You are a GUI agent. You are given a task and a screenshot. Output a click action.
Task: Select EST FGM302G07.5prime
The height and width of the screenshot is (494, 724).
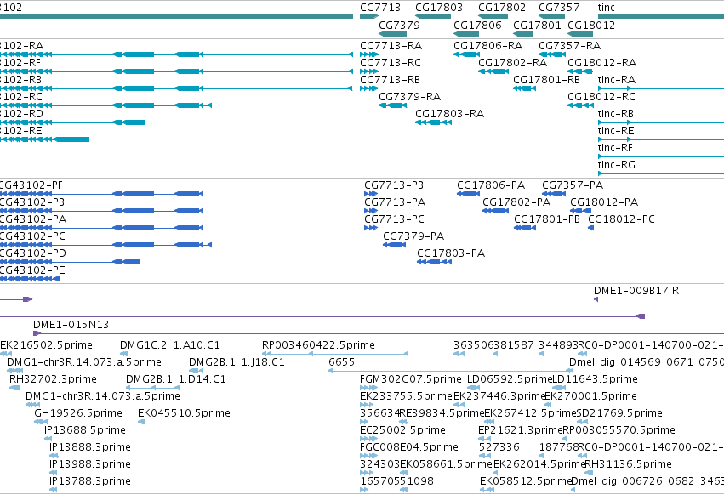click(410, 379)
